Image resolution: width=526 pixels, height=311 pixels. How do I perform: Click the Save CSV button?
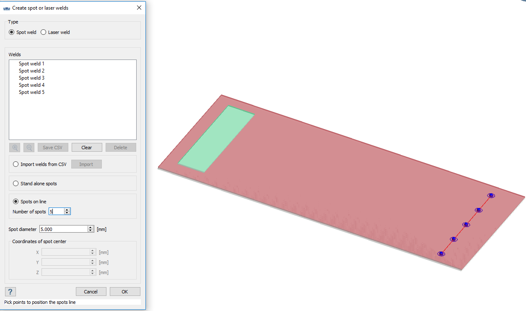(53, 148)
